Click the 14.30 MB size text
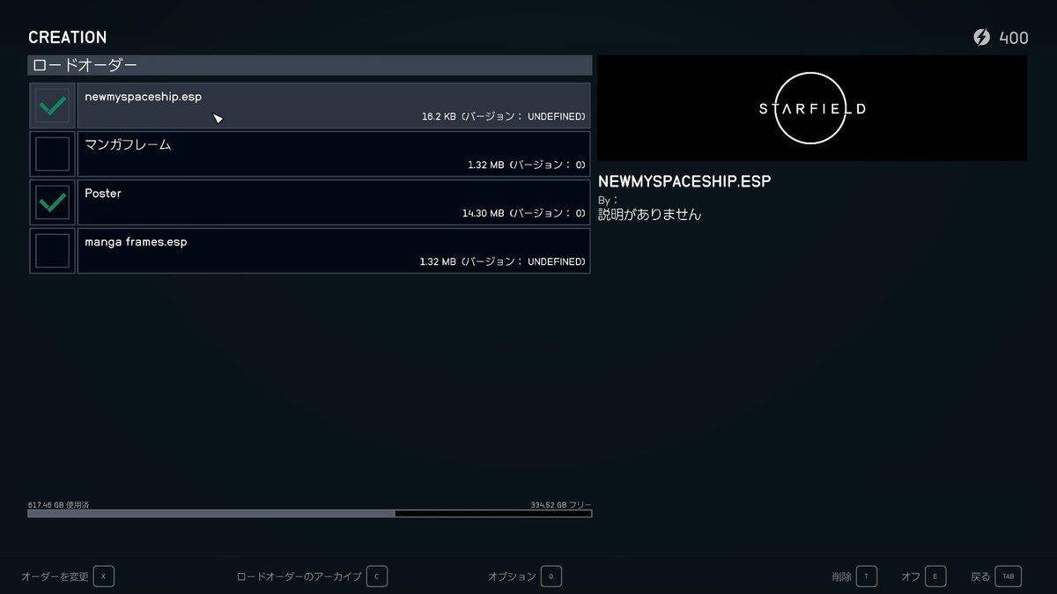Viewport: 1057px width, 594px height. (483, 213)
